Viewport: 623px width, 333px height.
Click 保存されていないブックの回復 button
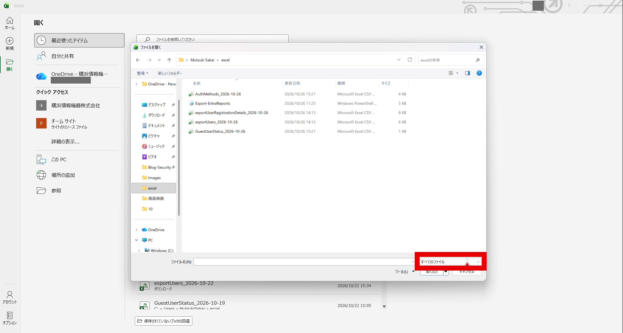coord(163,321)
